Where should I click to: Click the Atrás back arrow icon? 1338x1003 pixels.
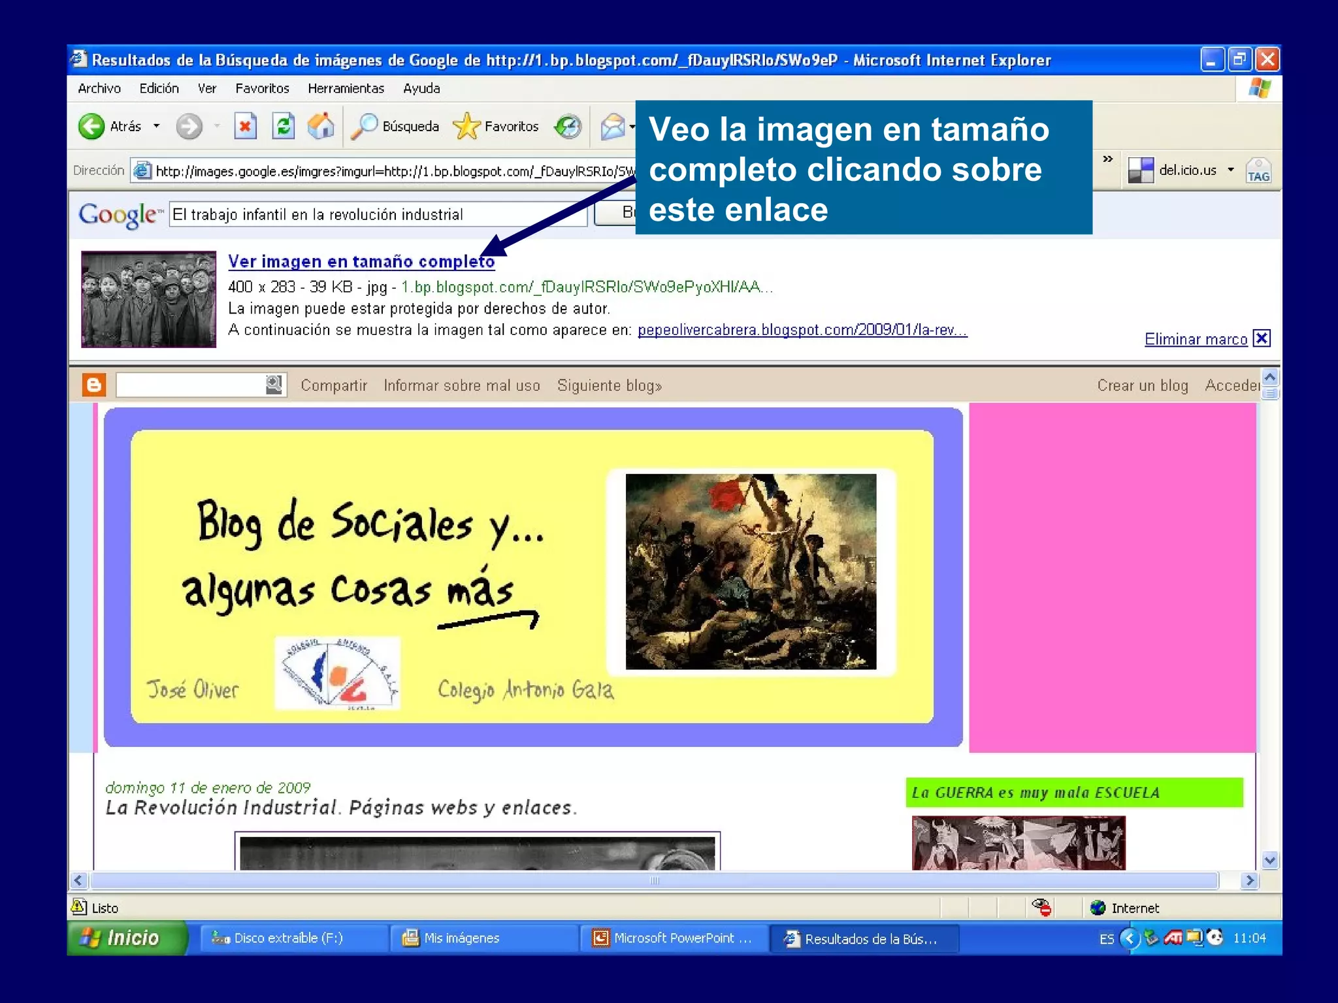click(91, 126)
